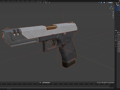120x90 pixels.
Task: Jump to end frame in timeline
Action: [x=49, y=82]
